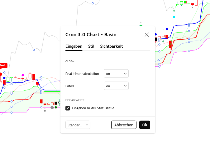Toggle Eingaben in der Statuszeile checkbox
Screen dimensions: 210x153
coord(68,108)
